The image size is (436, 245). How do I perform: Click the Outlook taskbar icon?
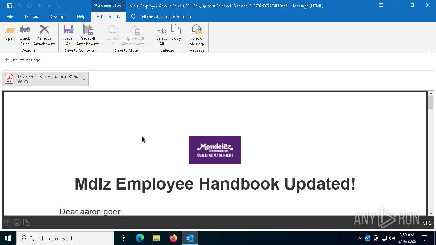point(190,238)
